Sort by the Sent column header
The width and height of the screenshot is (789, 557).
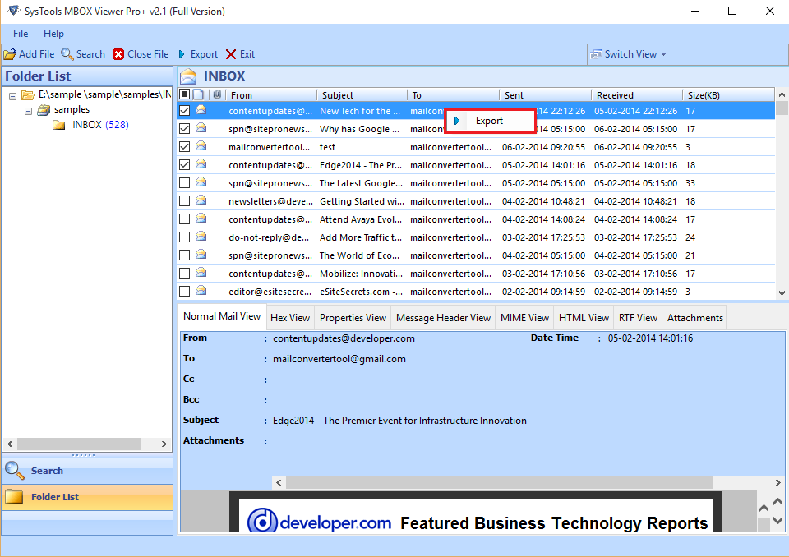coord(545,94)
